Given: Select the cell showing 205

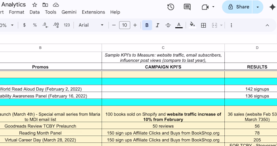Looking at the screenshot, I should click(251, 140).
